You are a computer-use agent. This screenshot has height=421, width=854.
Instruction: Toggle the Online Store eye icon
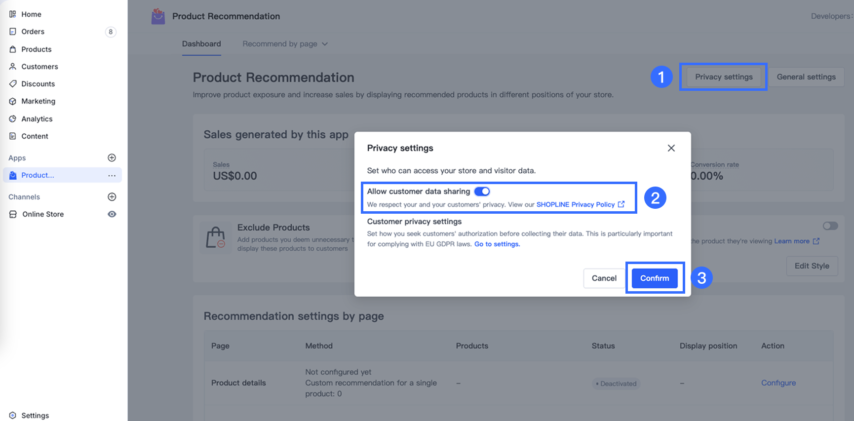(x=112, y=214)
